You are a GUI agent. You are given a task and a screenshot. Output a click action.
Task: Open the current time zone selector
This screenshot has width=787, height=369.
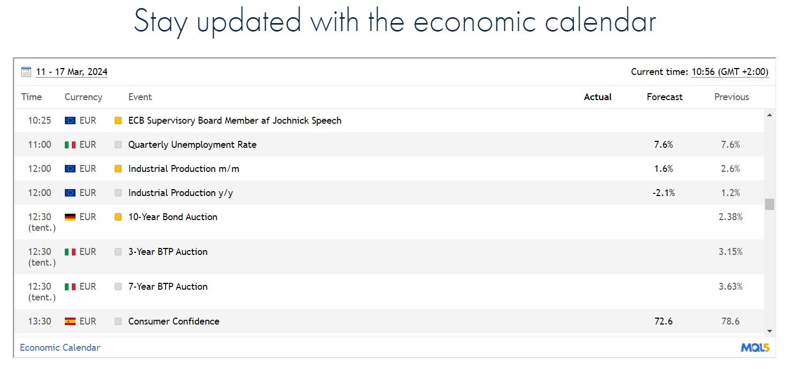730,72
